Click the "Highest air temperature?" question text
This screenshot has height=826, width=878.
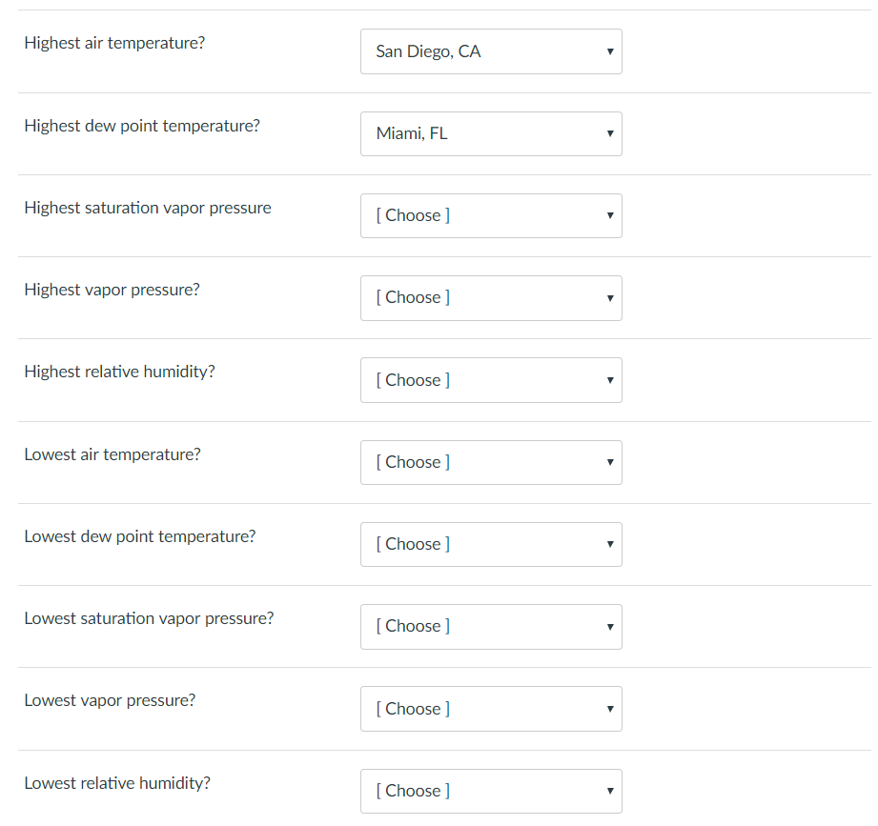point(114,43)
